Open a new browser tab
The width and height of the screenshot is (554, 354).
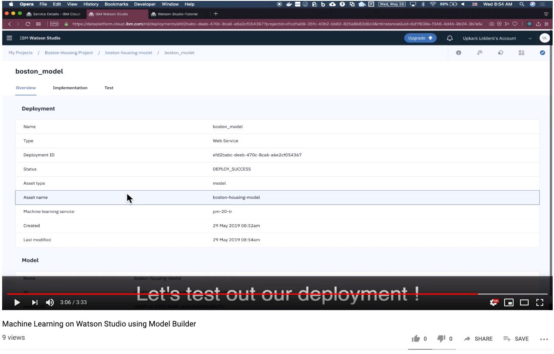[216, 14]
